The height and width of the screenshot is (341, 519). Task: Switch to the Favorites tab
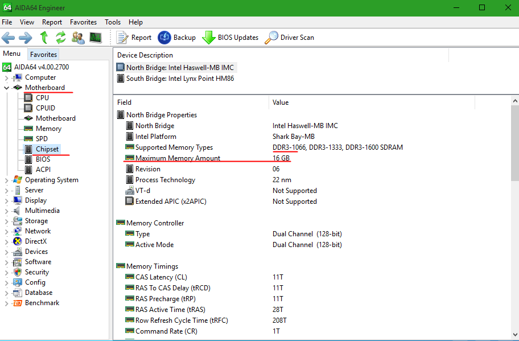point(44,55)
